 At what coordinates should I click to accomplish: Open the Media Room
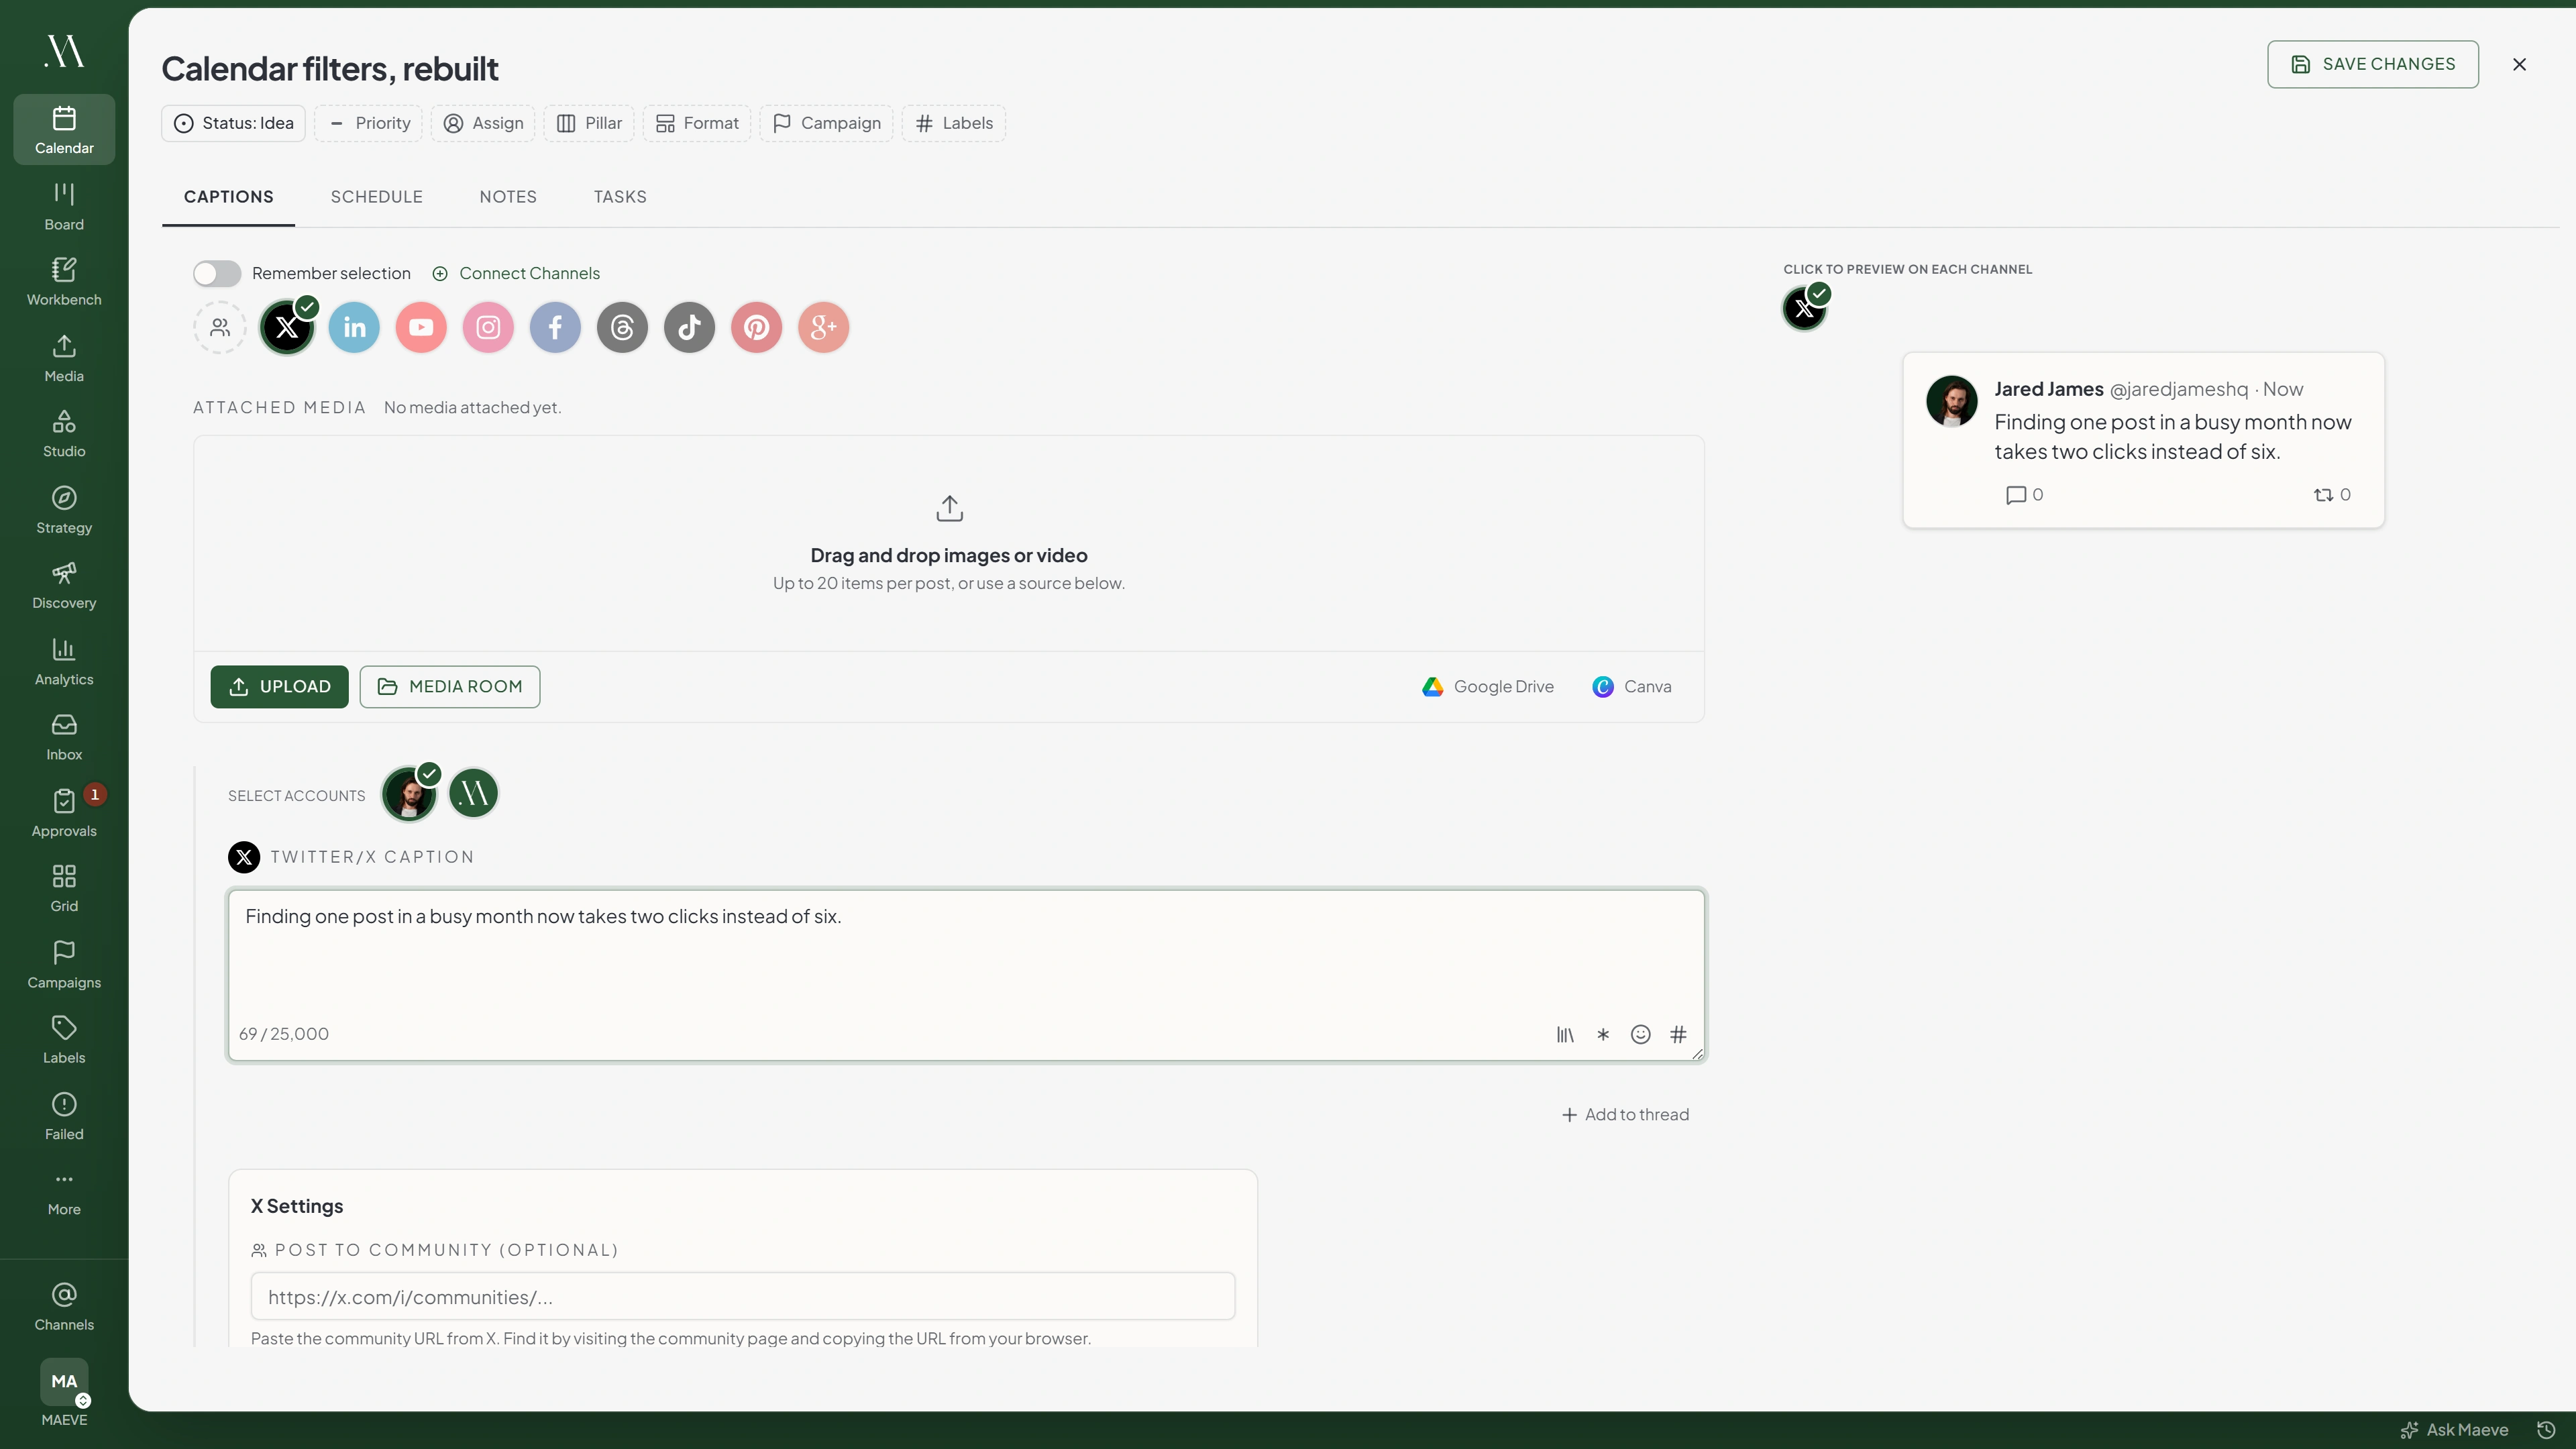(450, 687)
